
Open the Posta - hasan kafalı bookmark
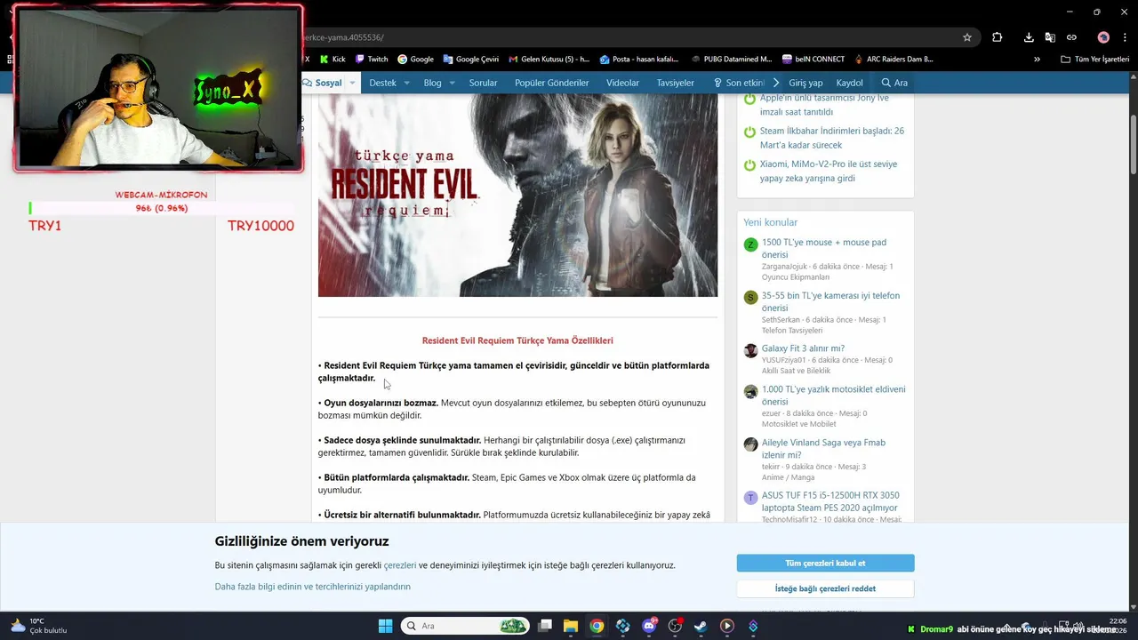click(639, 60)
